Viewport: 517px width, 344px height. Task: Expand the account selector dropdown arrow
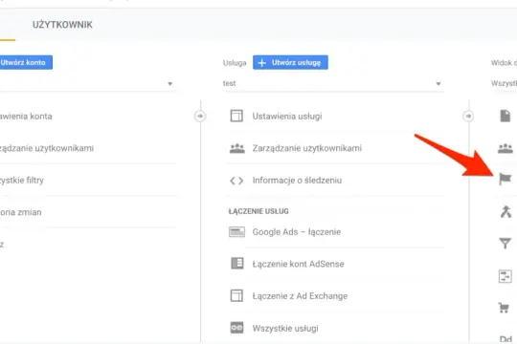169,84
